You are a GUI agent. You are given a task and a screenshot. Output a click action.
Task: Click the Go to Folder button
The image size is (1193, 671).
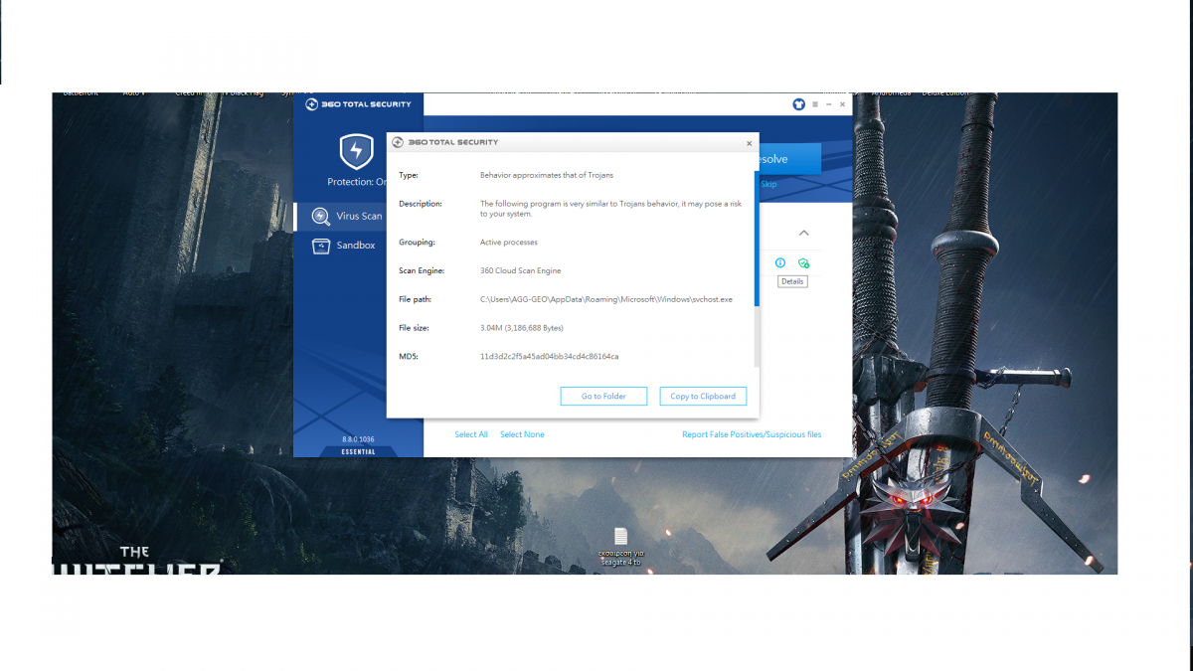[x=603, y=396]
